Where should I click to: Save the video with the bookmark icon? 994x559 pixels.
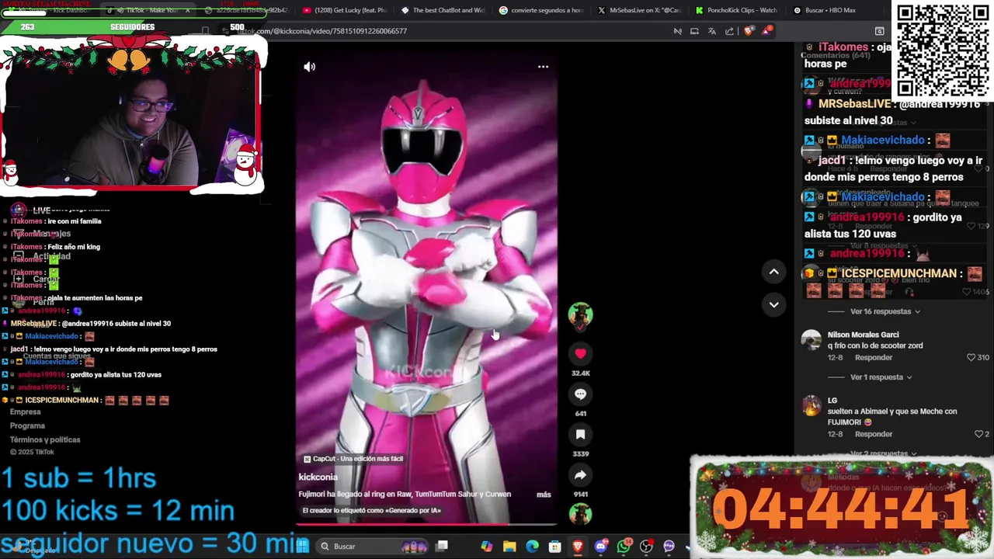coord(580,434)
